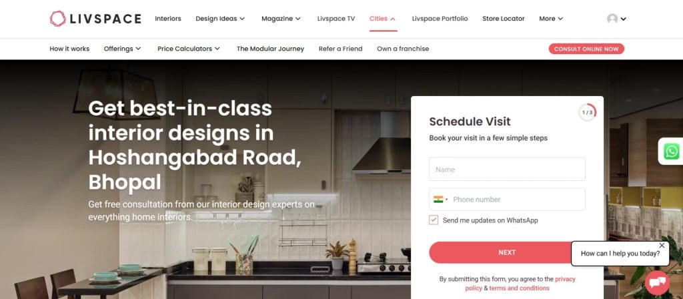Collapse the Cities menu

[x=383, y=19]
